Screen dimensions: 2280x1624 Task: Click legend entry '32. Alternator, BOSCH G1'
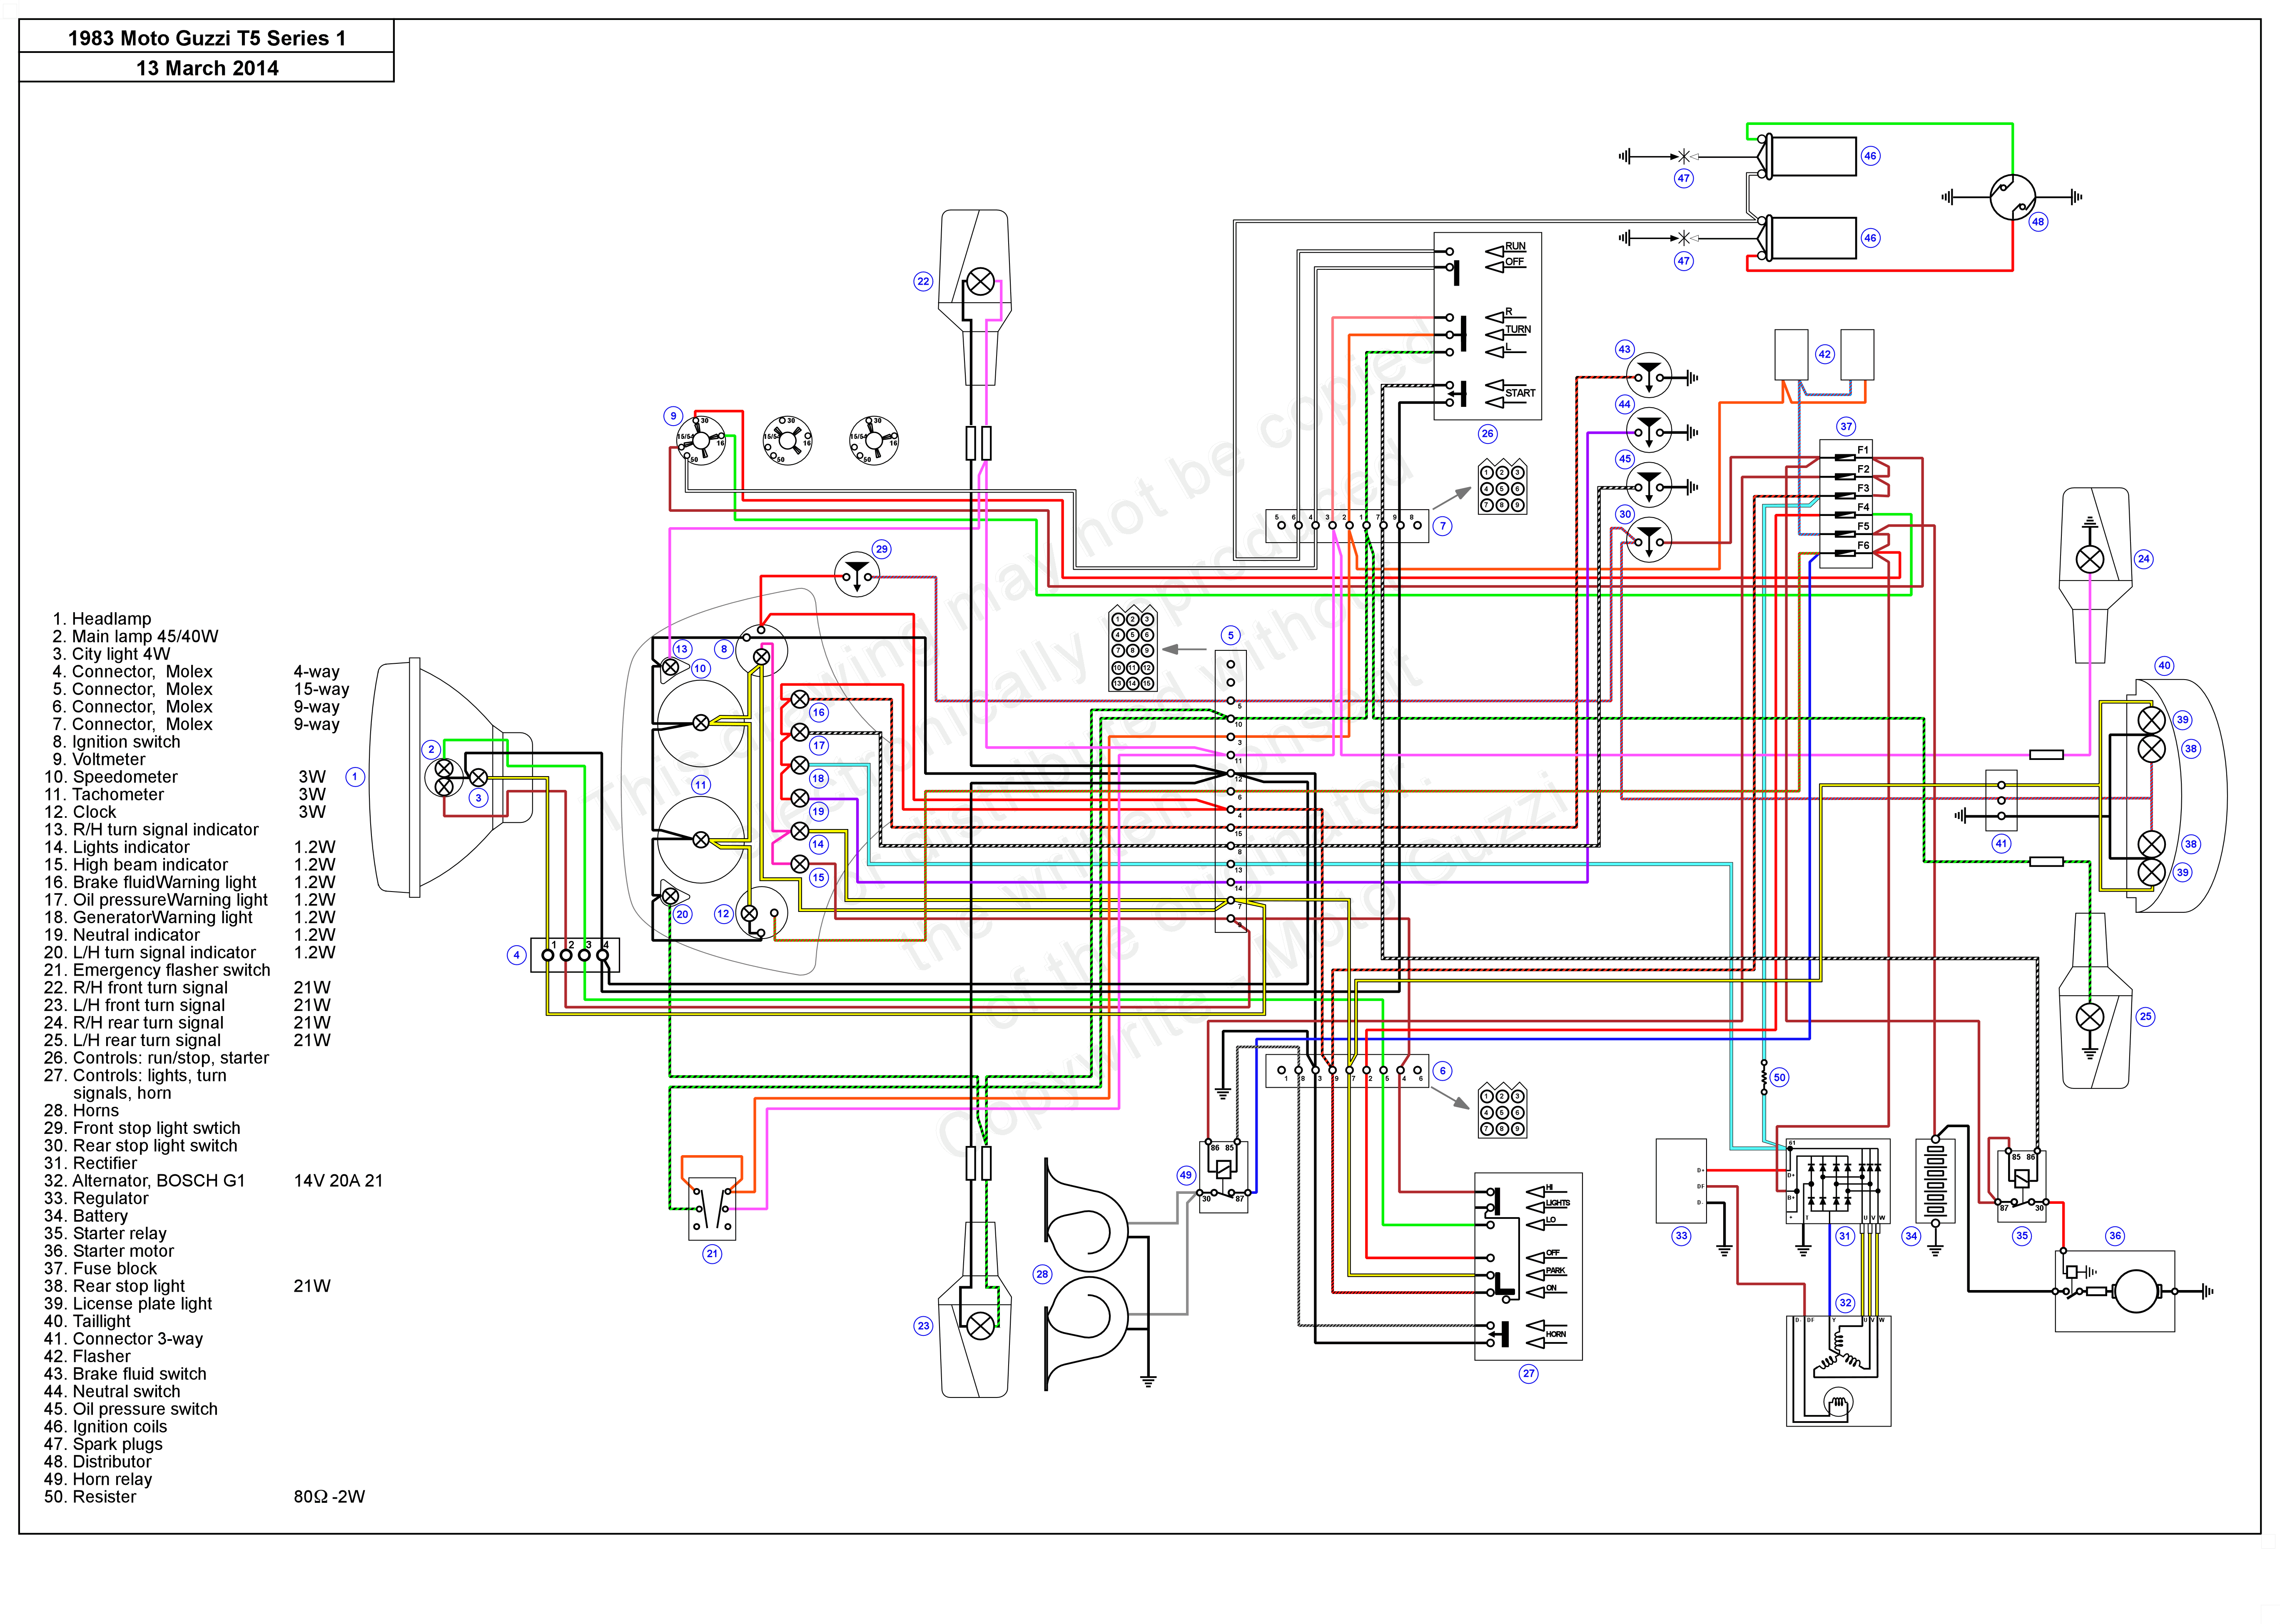point(144,1181)
